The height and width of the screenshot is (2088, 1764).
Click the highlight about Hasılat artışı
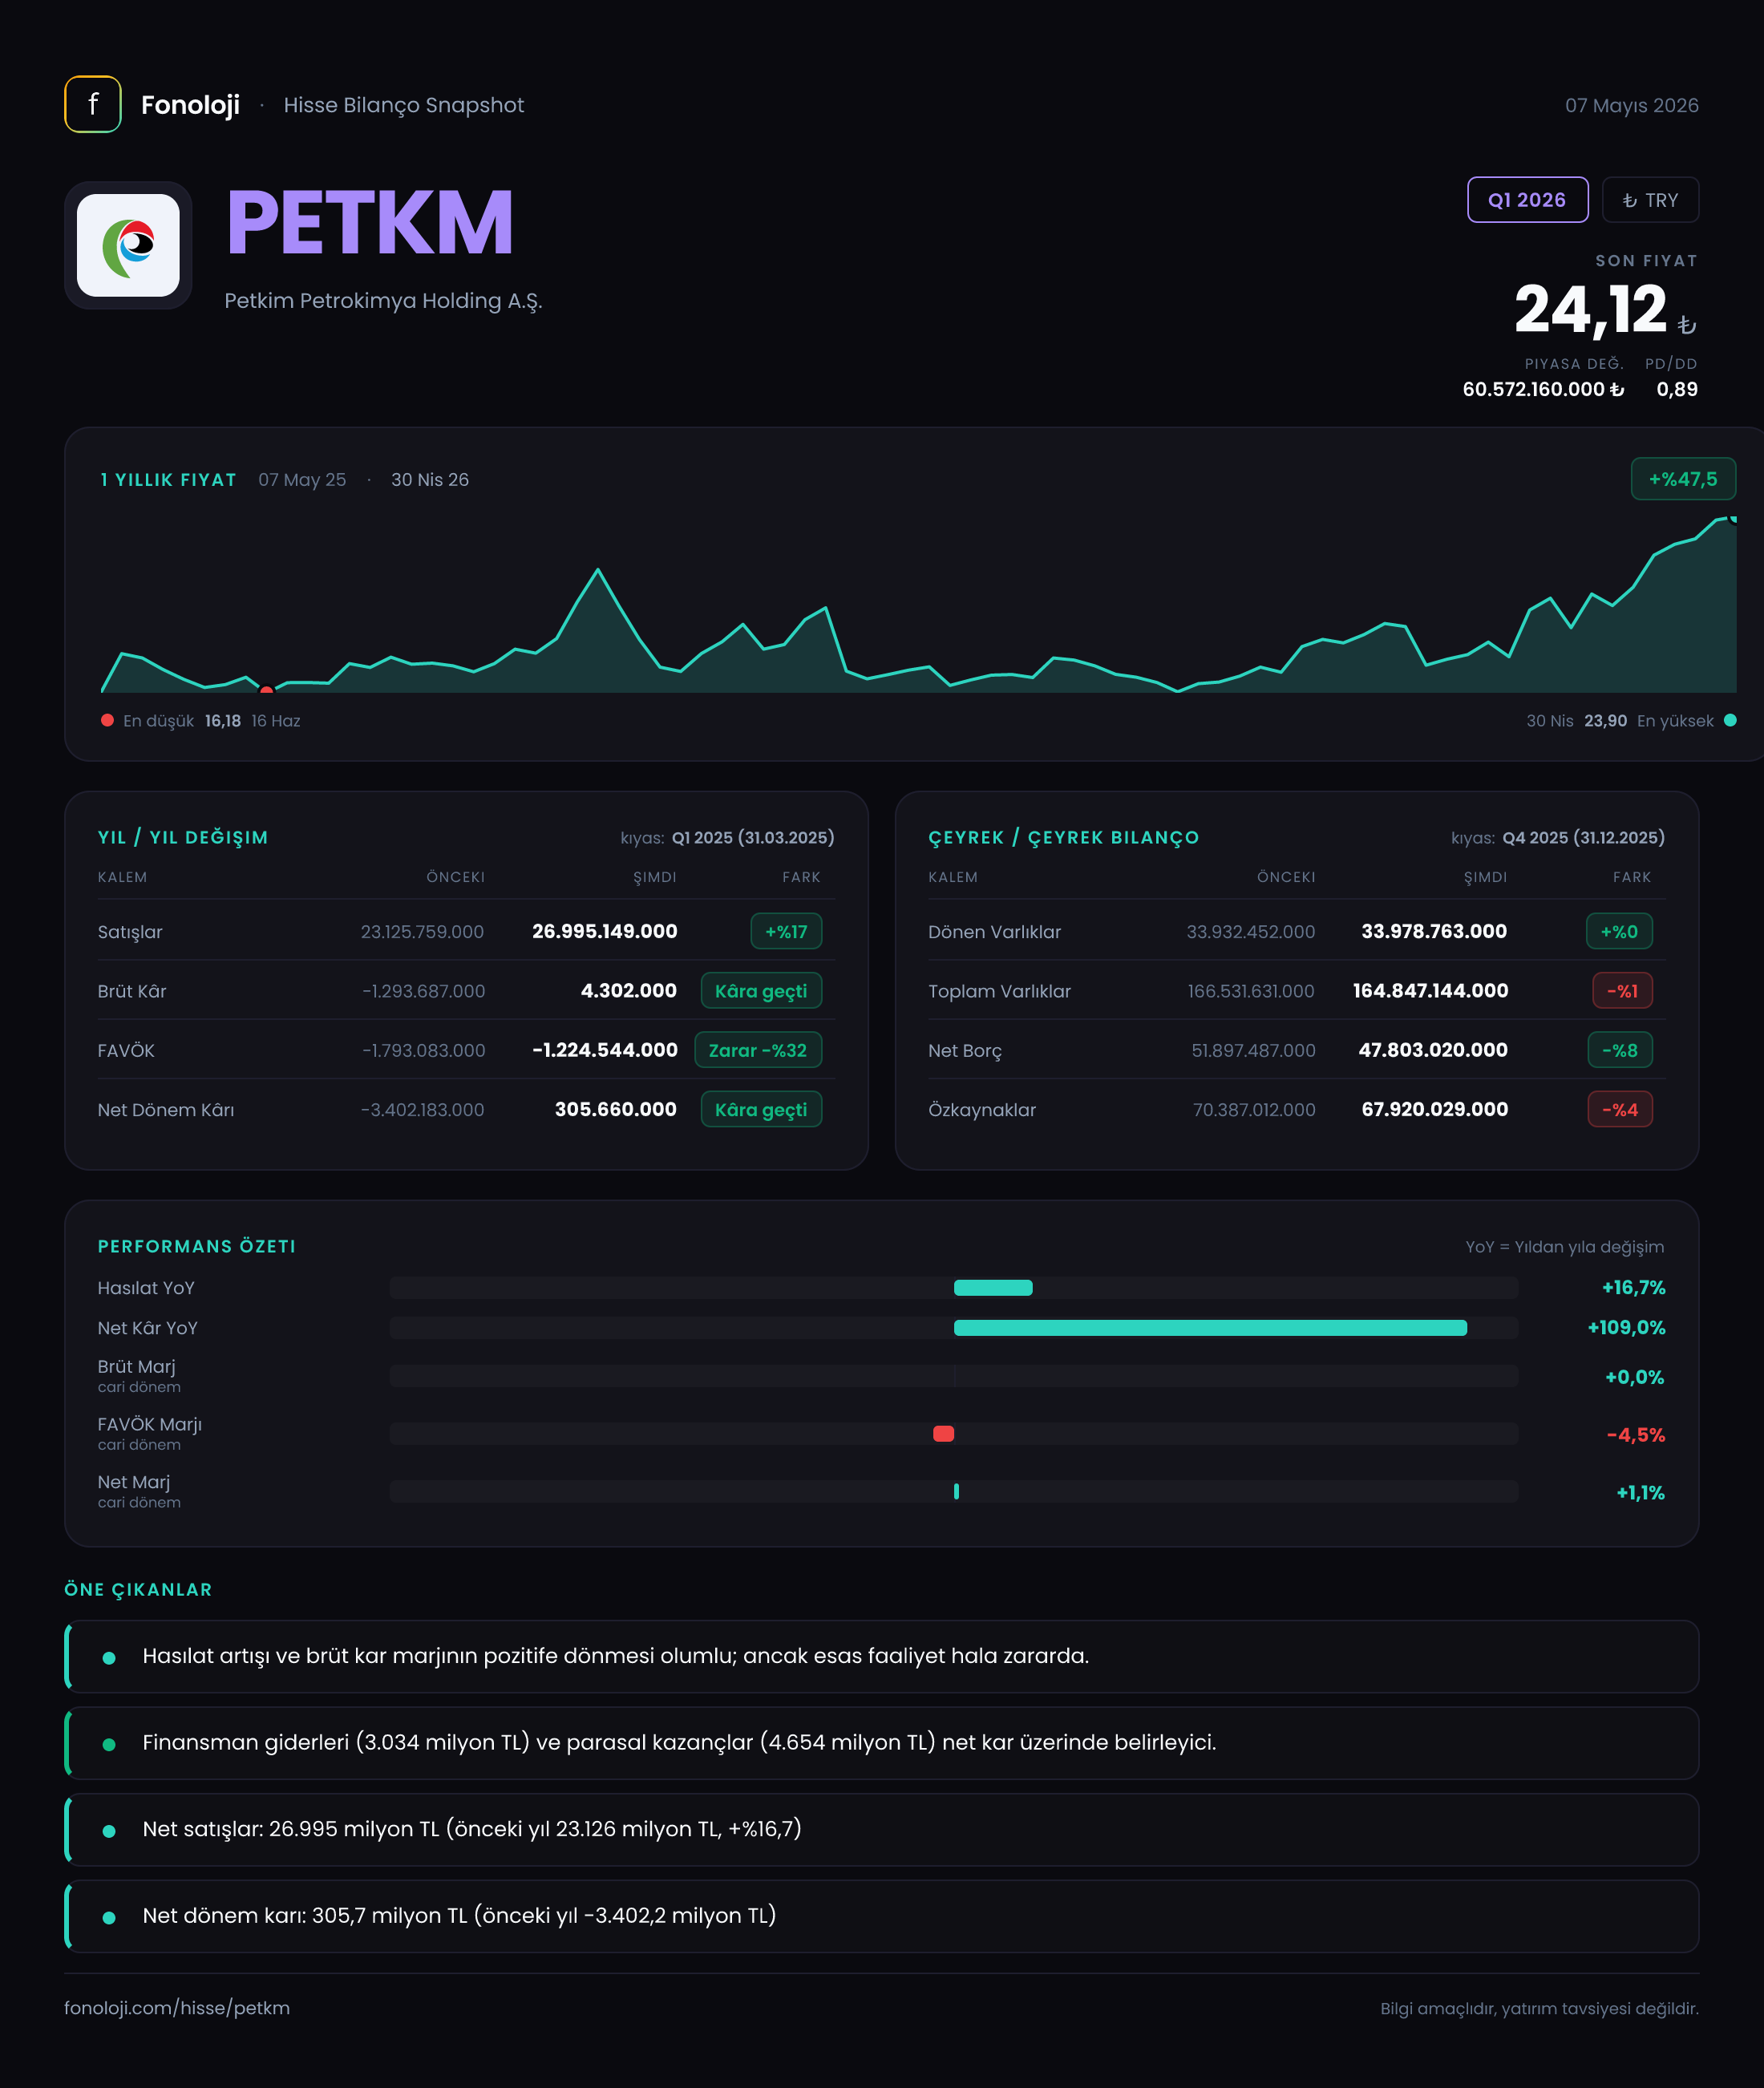click(x=882, y=1656)
